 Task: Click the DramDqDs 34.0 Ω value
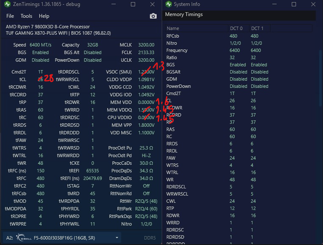(146, 178)
